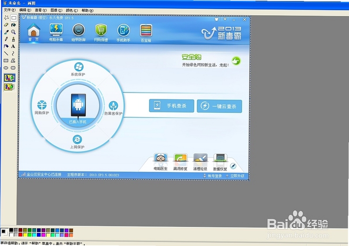Viewport: 349px width, 246px height.
Task: Expand the antivirus titlebar dropdown menu arrow
Action: (x=225, y=19)
